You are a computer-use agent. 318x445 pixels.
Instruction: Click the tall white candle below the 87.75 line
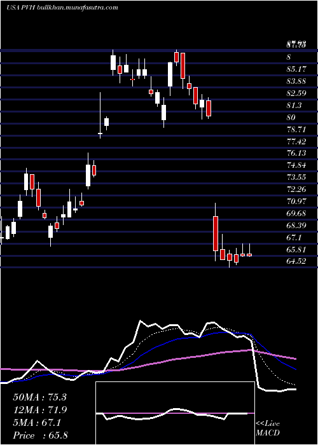(x=170, y=74)
